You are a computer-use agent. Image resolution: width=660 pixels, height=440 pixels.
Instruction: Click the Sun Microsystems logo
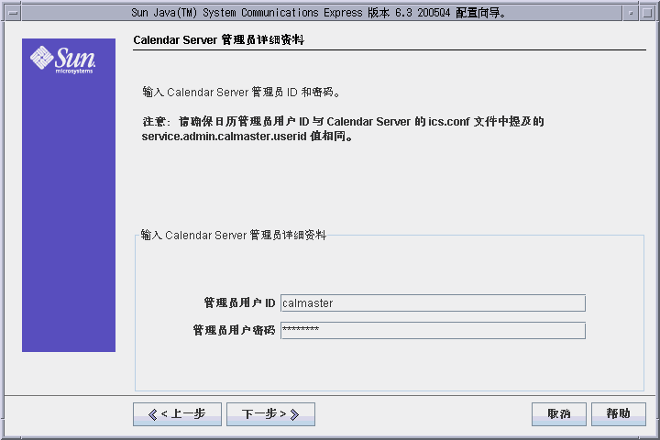pyautogui.click(x=63, y=60)
